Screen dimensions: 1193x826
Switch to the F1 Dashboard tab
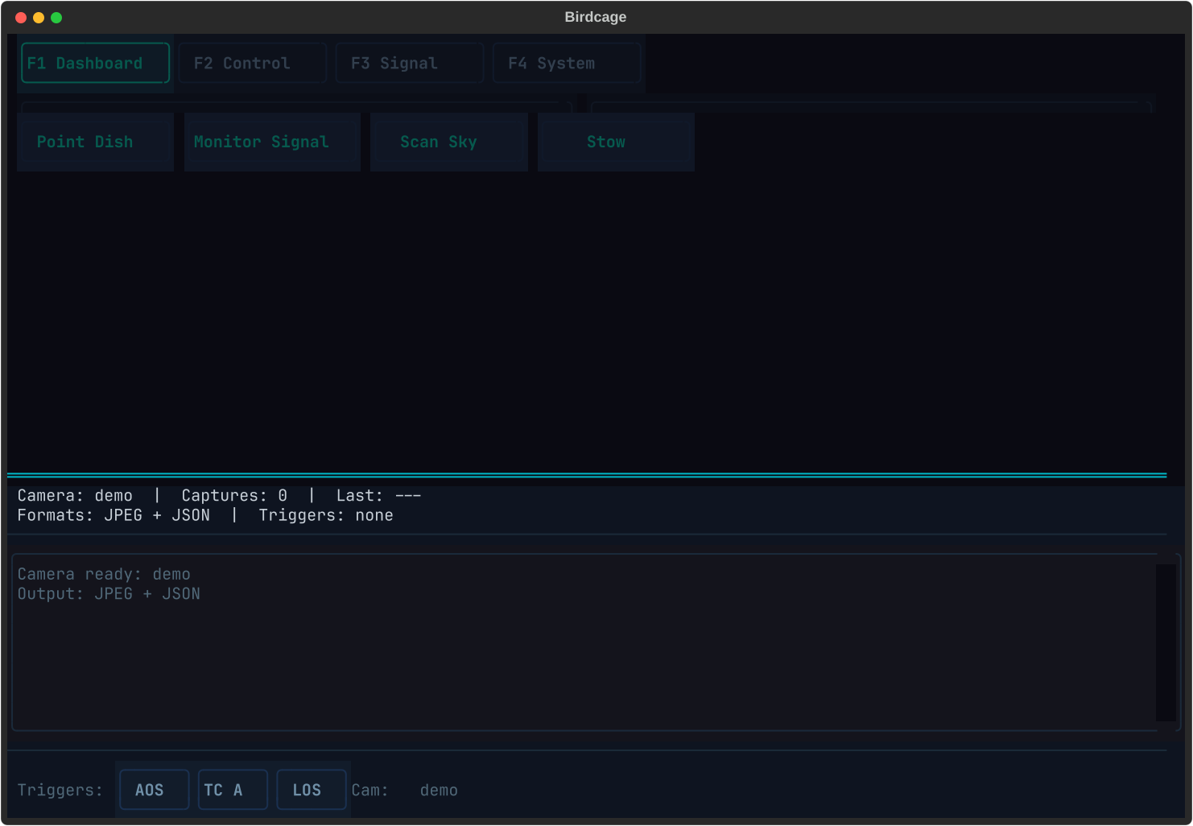[x=95, y=63]
